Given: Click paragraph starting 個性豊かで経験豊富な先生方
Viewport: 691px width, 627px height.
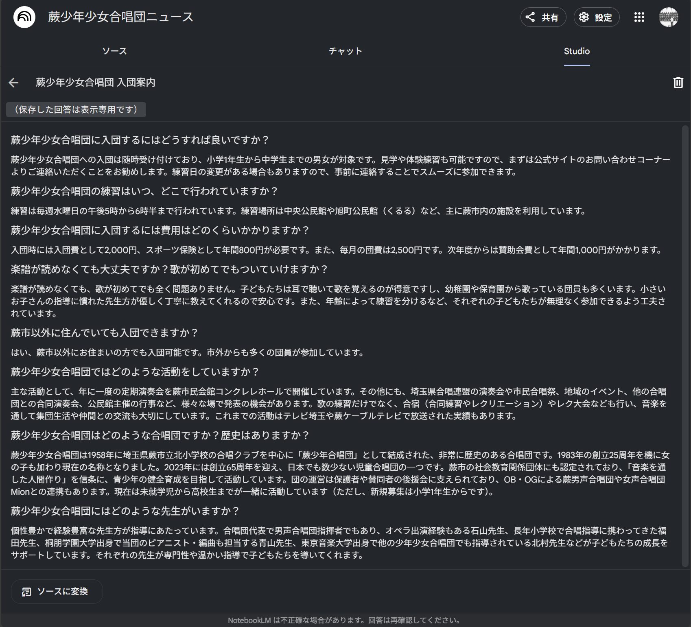Looking at the screenshot, I should point(340,543).
